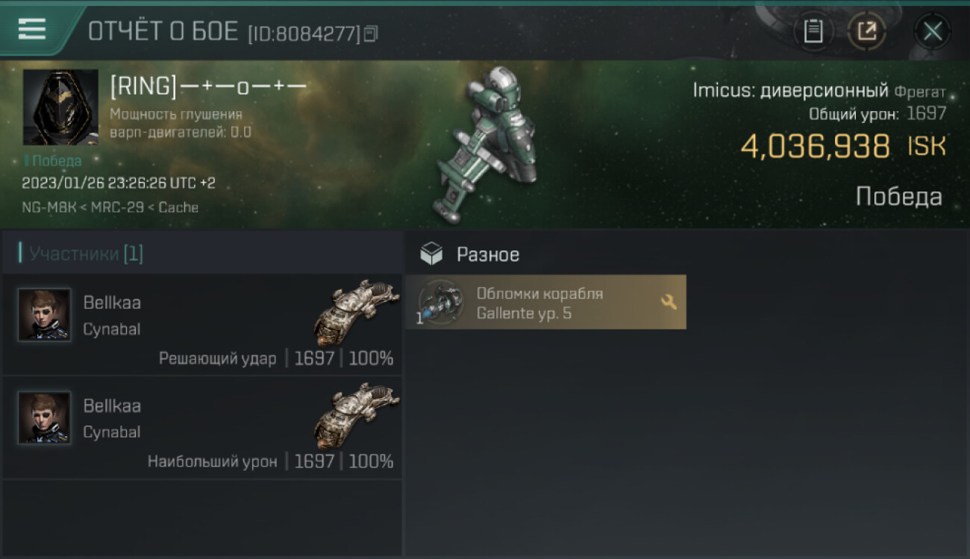The width and height of the screenshot is (970, 559).
Task: Open the NG-M8K system location link
Action: coord(50,207)
